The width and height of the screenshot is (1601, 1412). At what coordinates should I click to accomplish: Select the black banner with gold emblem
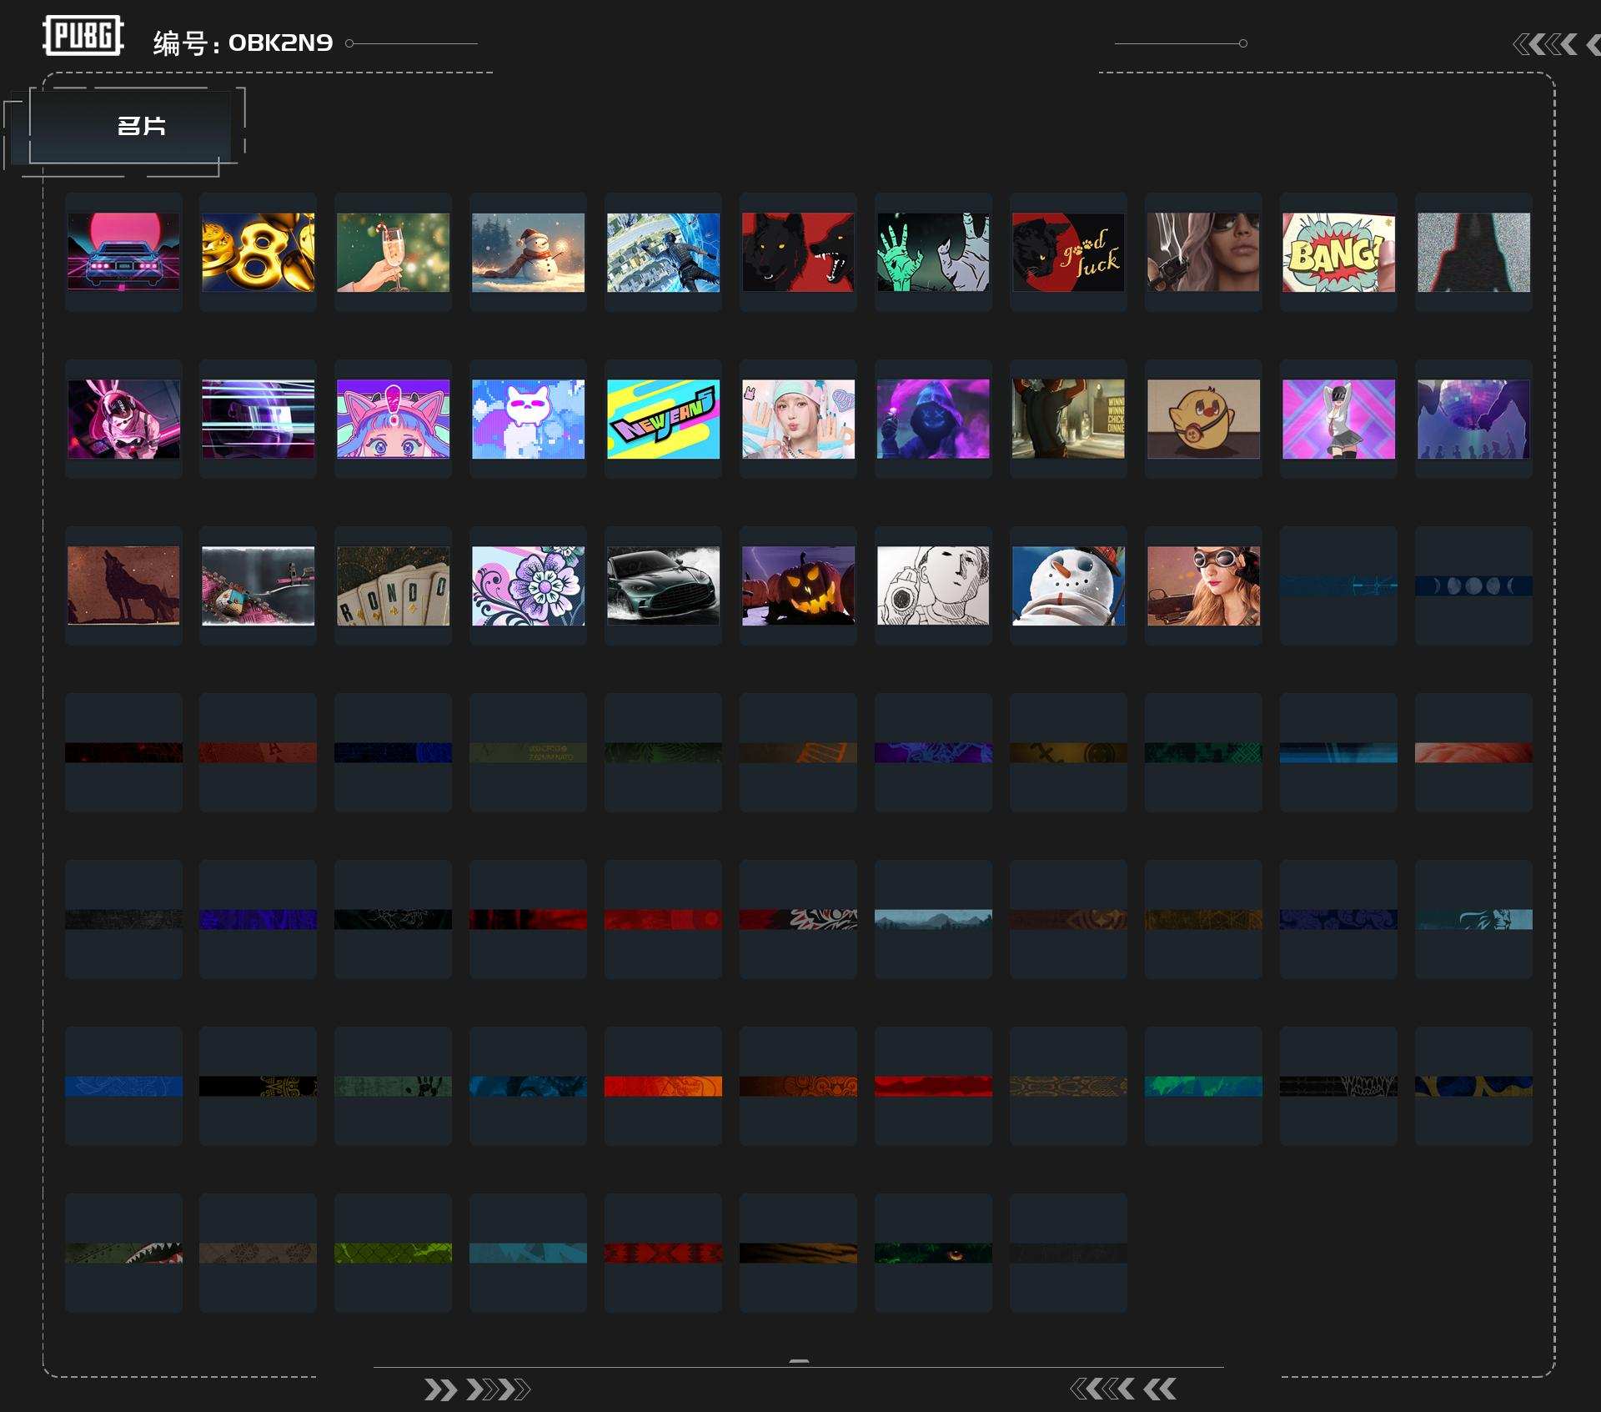[258, 1086]
